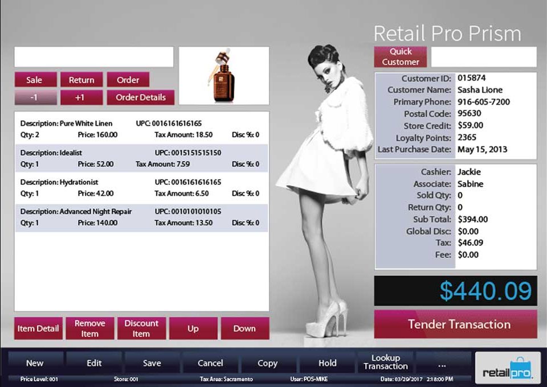Click the Loyalty Points value 2365
Image resolution: width=547 pixels, height=387 pixels.
pyautogui.click(x=467, y=137)
